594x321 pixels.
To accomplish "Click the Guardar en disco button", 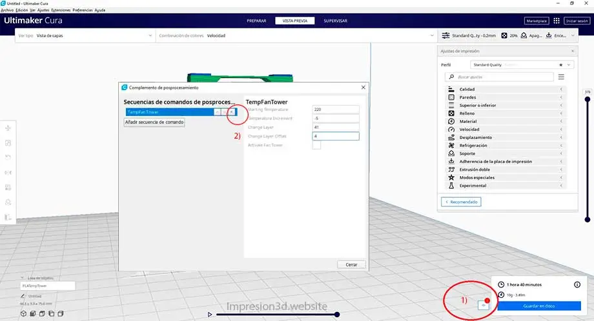I will tap(539, 306).
